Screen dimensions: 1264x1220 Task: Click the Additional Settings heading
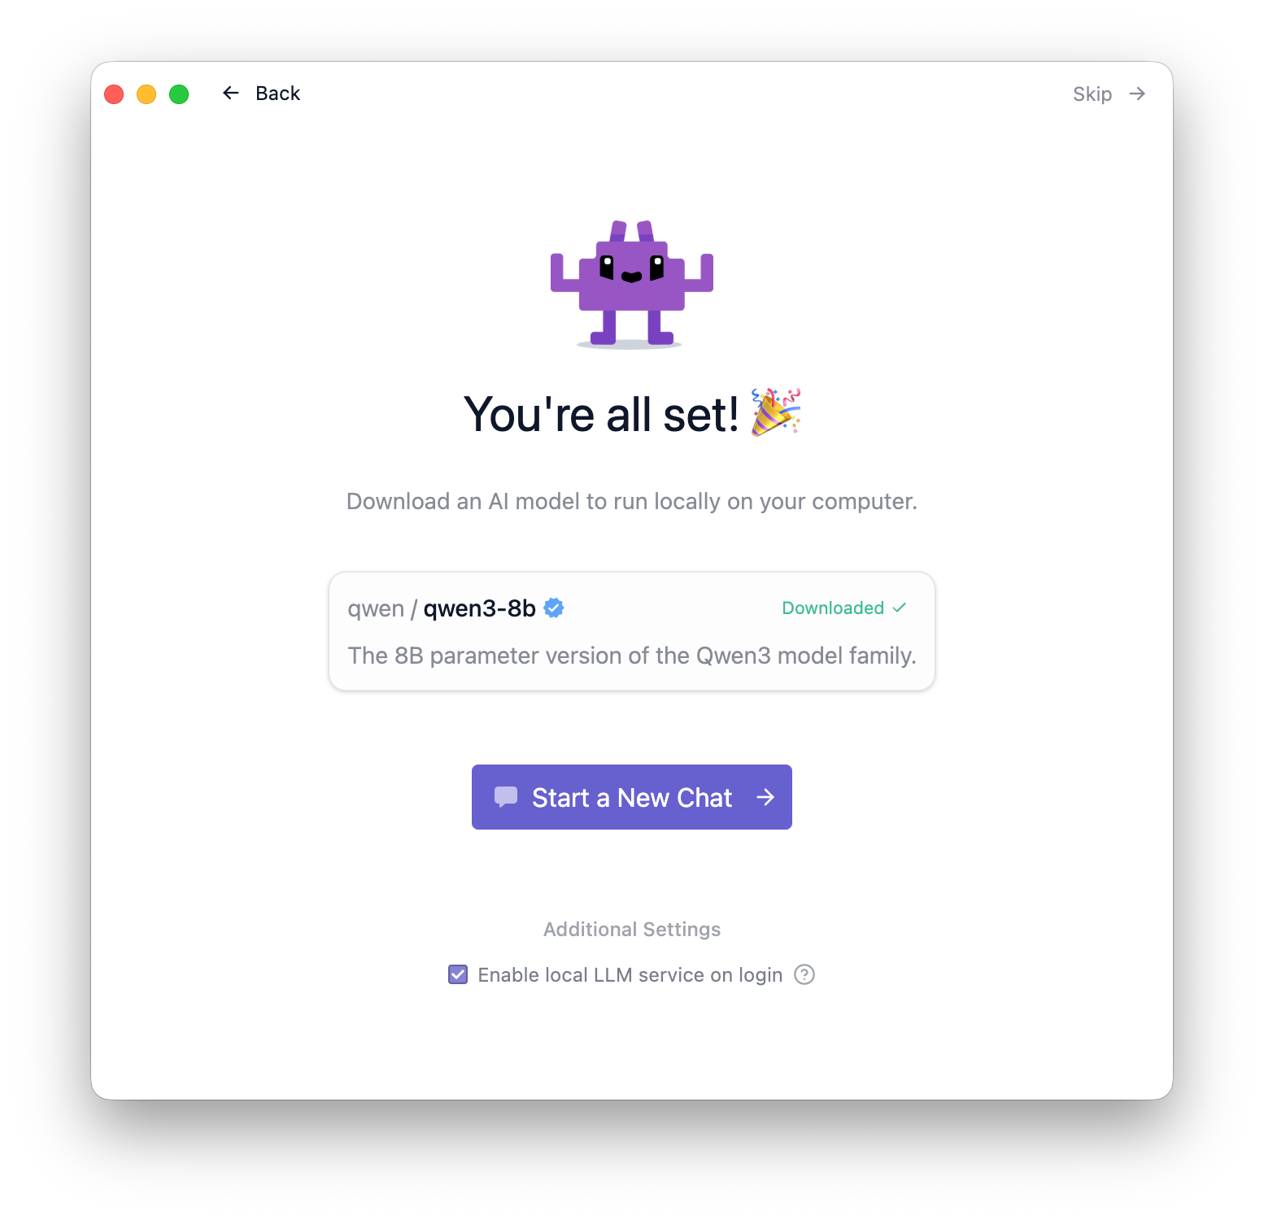coord(632,929)
